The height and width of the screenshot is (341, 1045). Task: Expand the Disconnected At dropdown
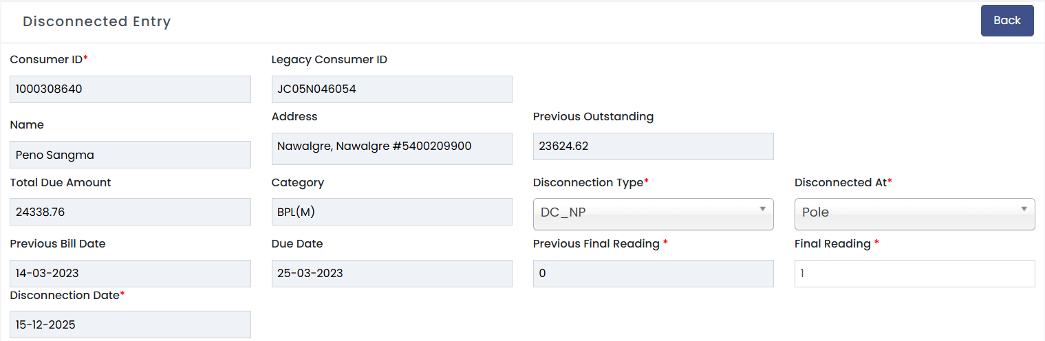(914, 214)
